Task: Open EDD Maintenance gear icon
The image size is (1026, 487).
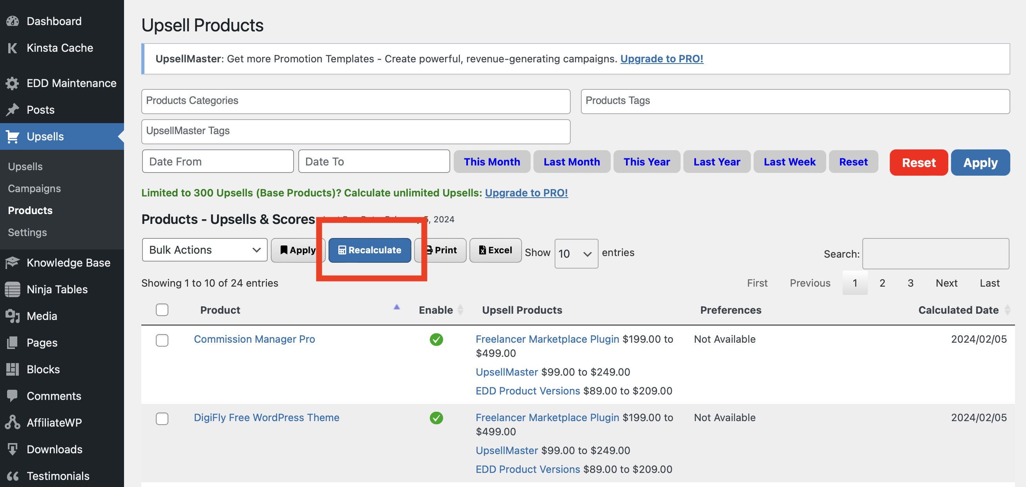Action: pos(12,83)
